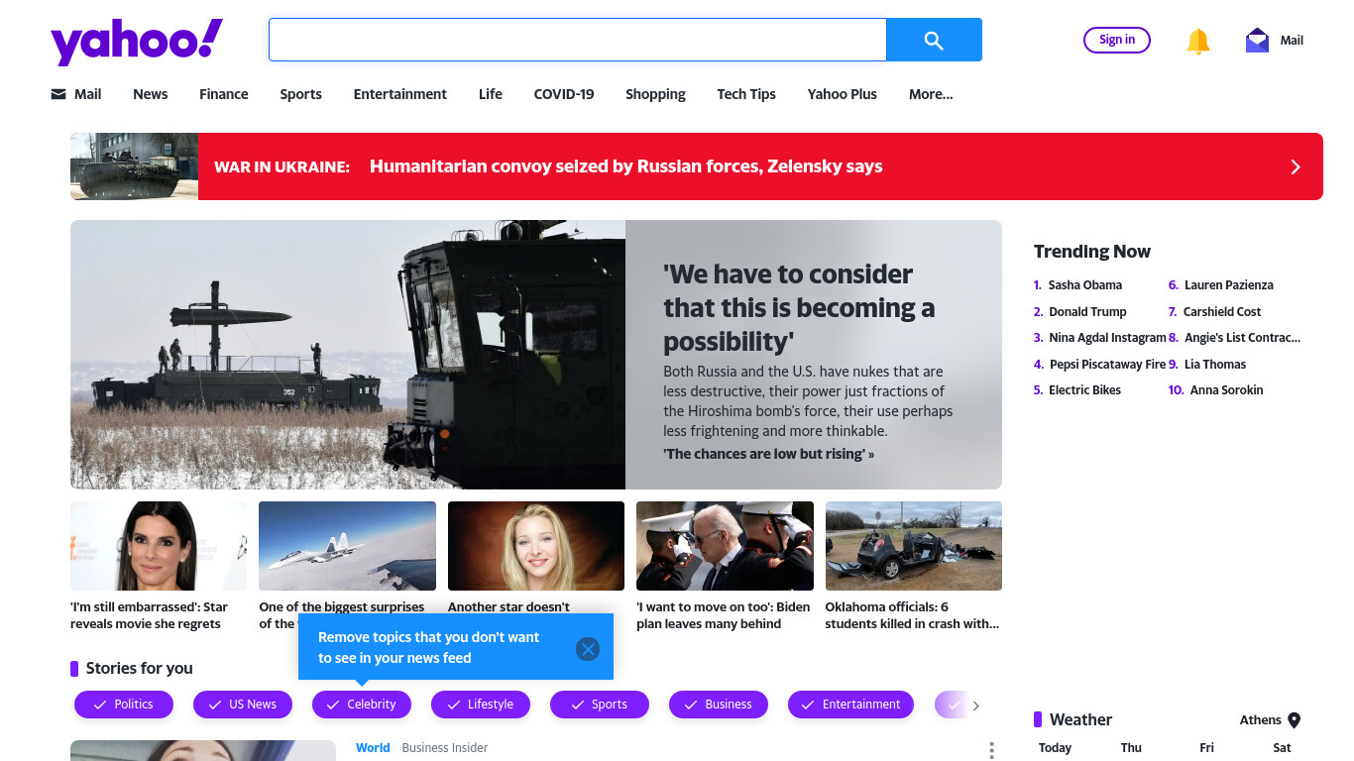
Task: Open the 'Another star doesn't' story thumbnail
Action: pos(536,546)
